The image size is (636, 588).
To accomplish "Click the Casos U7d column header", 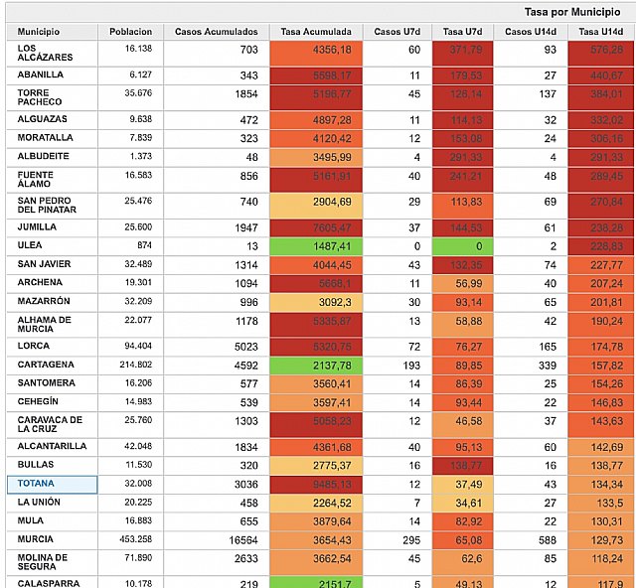I will 396,32.
